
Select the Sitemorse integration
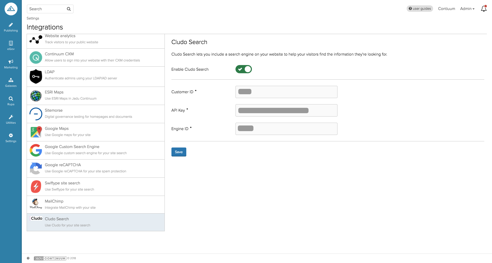coord(96,114)
